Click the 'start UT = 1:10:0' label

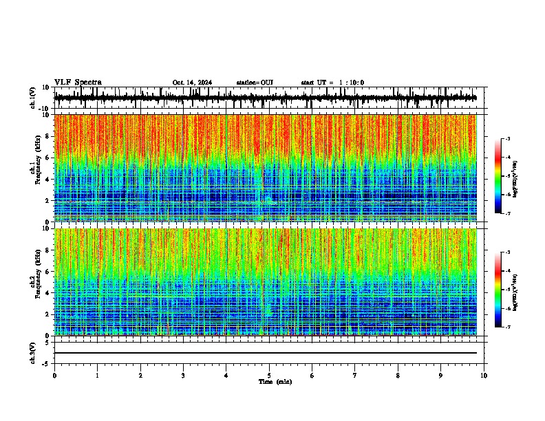point(332,83)
